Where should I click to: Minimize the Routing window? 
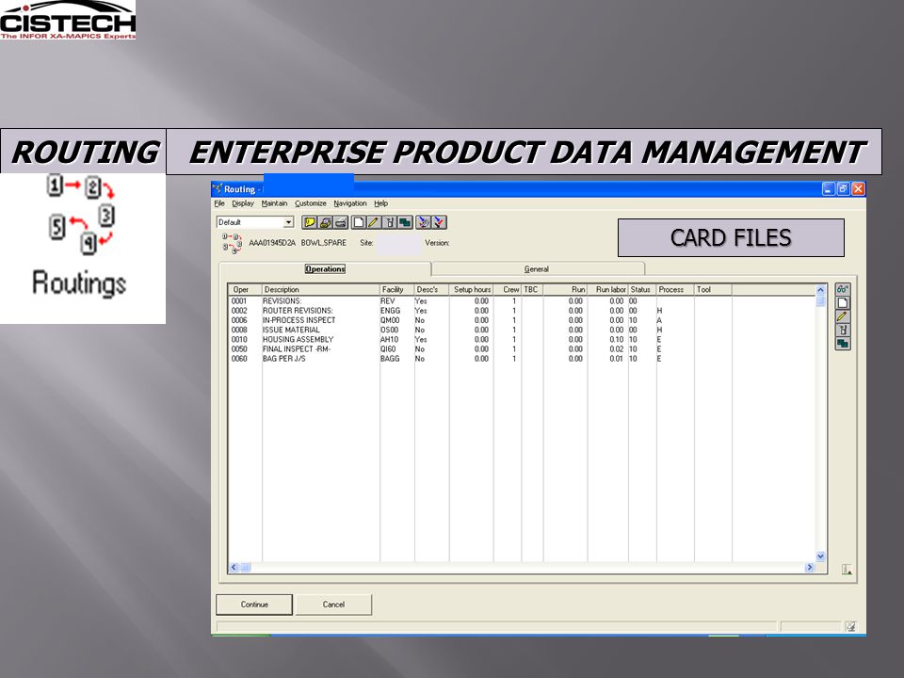coord(829,188)
